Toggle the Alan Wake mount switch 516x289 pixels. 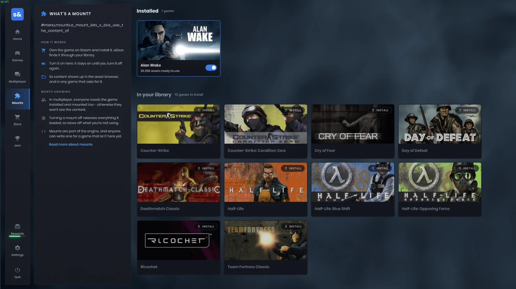tap(211, 68)
